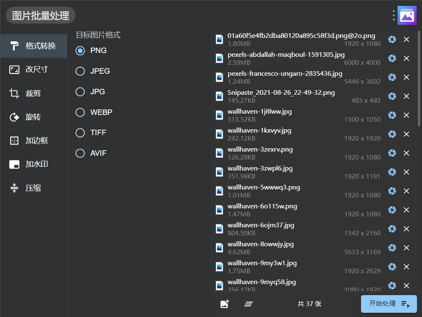Click shutter icon for wallhaven-8owwjy.jpg
This screenshot has width=422, height=317.
(392, 248)
